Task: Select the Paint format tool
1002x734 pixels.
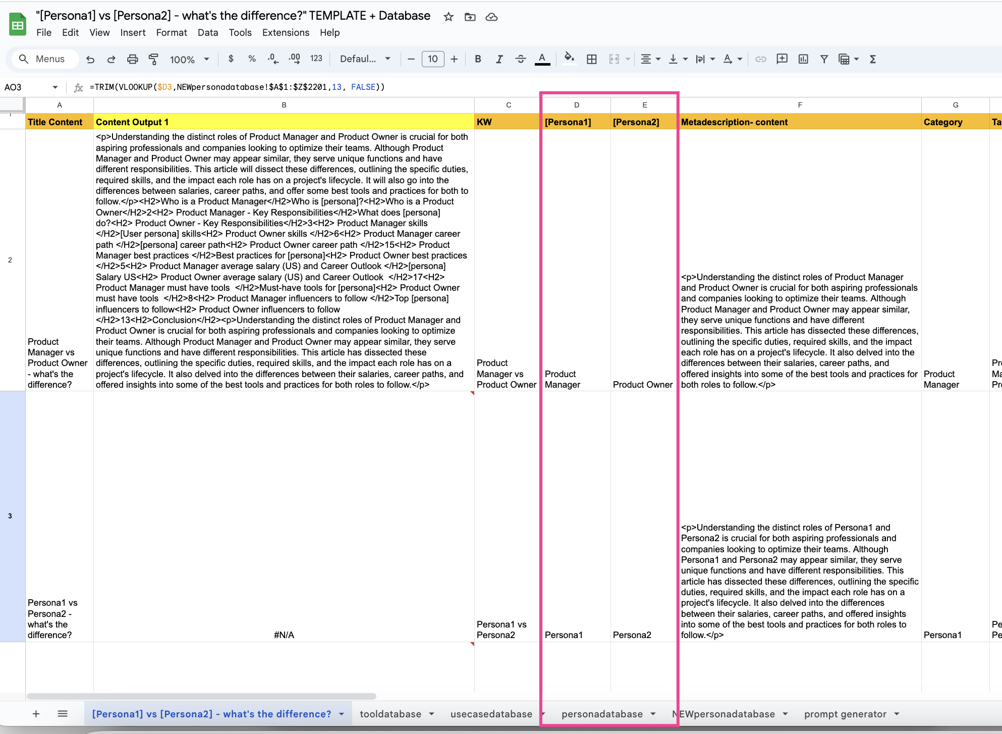Action: pyautogui.click(x=153, y=60)
